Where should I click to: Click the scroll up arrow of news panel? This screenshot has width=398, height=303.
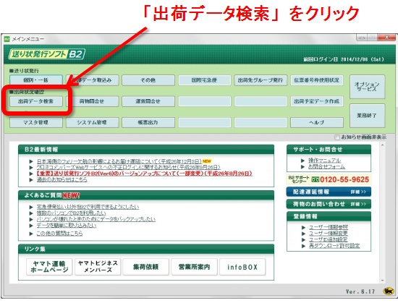[382, 145]
